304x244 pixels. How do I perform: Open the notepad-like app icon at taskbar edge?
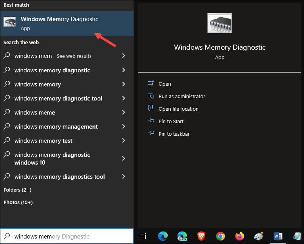pyautogui.click(x=297, y=236)
